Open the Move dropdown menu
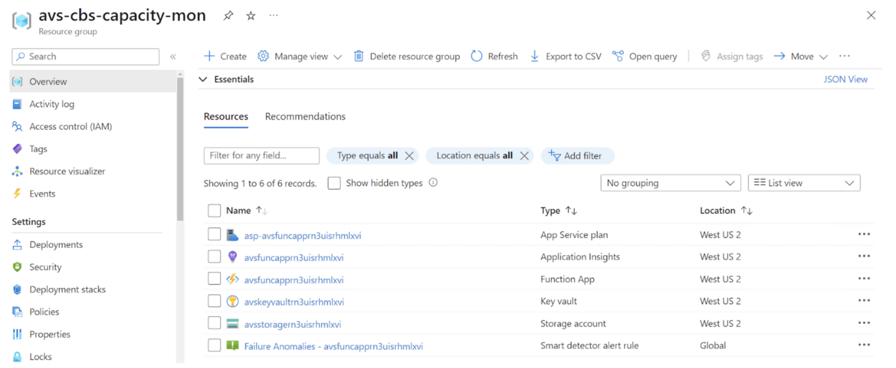 click(x=801, y=56)
